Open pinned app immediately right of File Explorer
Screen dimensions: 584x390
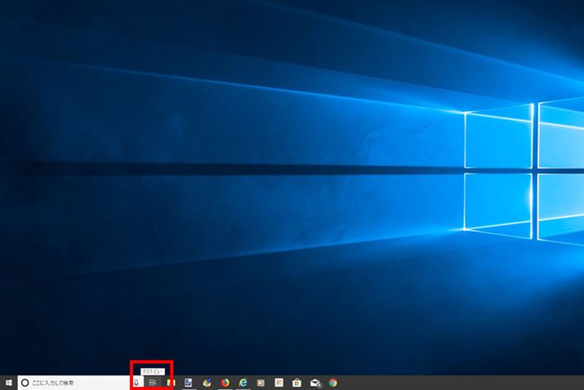click(189, 383)
